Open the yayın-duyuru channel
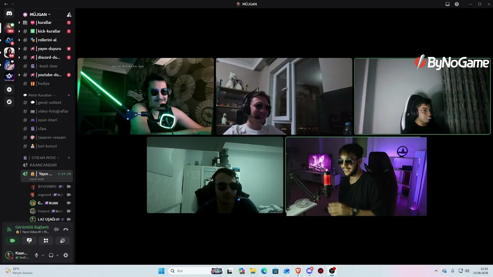The width and height of the screenshot is (493, 277). pyautogui.click(x=47, y=49)
